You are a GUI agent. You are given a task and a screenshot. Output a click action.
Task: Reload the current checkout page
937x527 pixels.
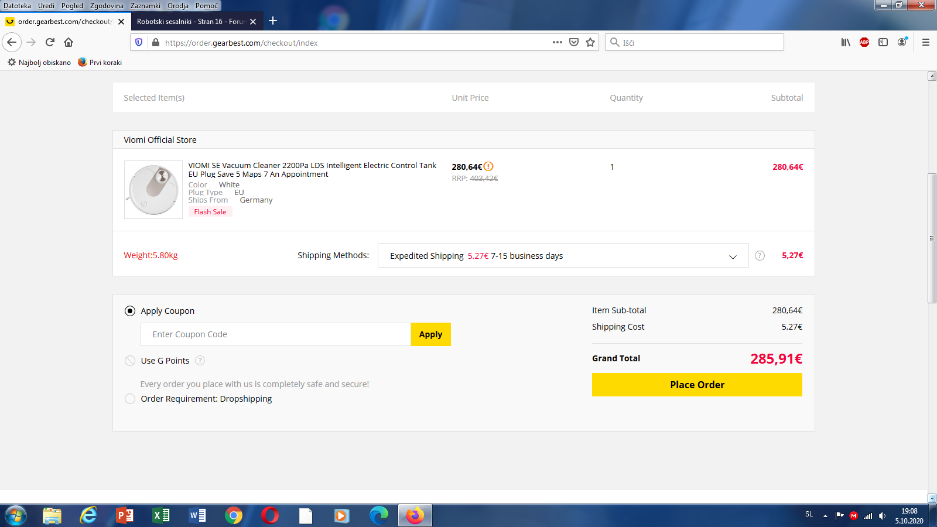(x=50, y=42)
